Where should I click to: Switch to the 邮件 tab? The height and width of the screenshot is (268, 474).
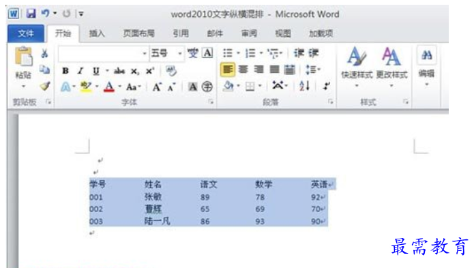click(x=215, y=33)
